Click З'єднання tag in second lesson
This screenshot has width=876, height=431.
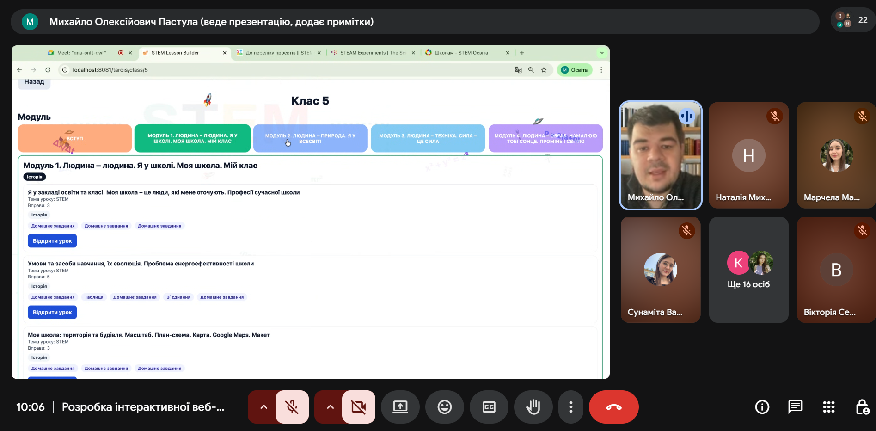pos(178,297)
